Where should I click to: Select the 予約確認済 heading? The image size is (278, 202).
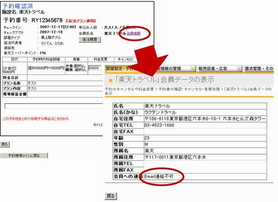coord(18,6)
